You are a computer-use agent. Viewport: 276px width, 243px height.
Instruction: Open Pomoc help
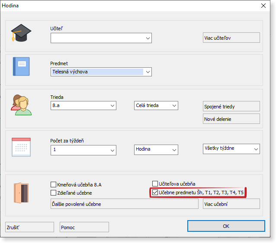(84, 227)
